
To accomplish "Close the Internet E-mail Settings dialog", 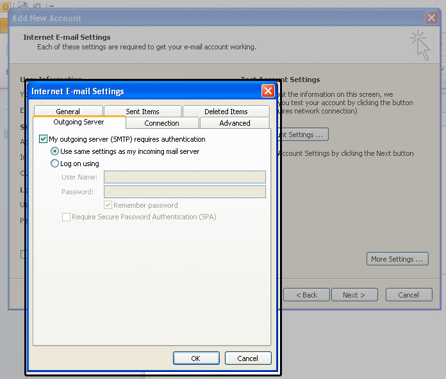I will tap(268, 91).
